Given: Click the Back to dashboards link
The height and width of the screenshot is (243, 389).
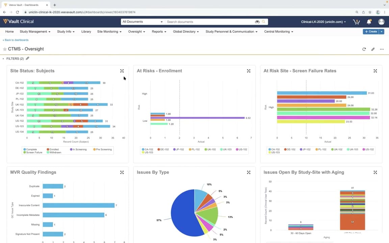Looking at the screenshot, I should [16, 40].
